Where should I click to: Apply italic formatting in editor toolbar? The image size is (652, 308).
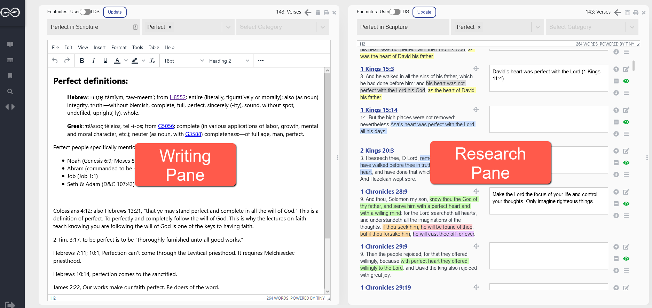[x=94, y=60]
